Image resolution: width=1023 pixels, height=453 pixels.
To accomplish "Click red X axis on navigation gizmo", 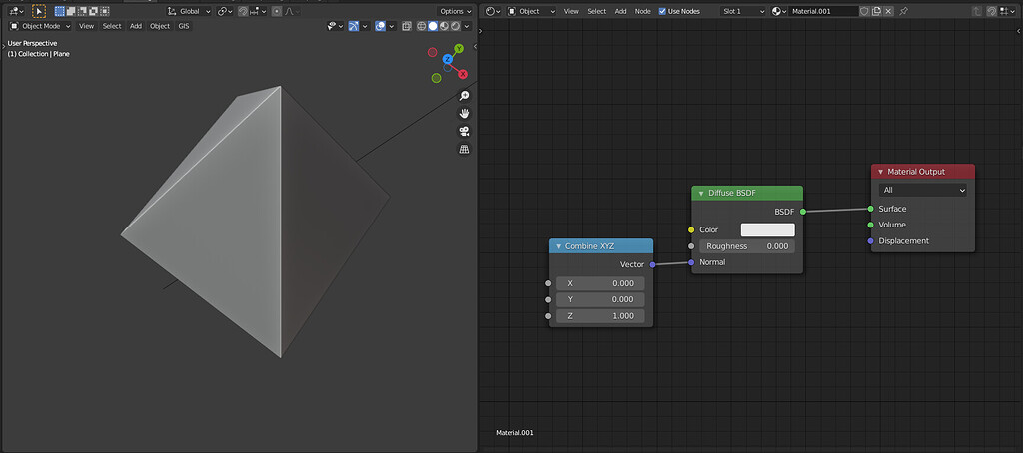I will [463, 74].
